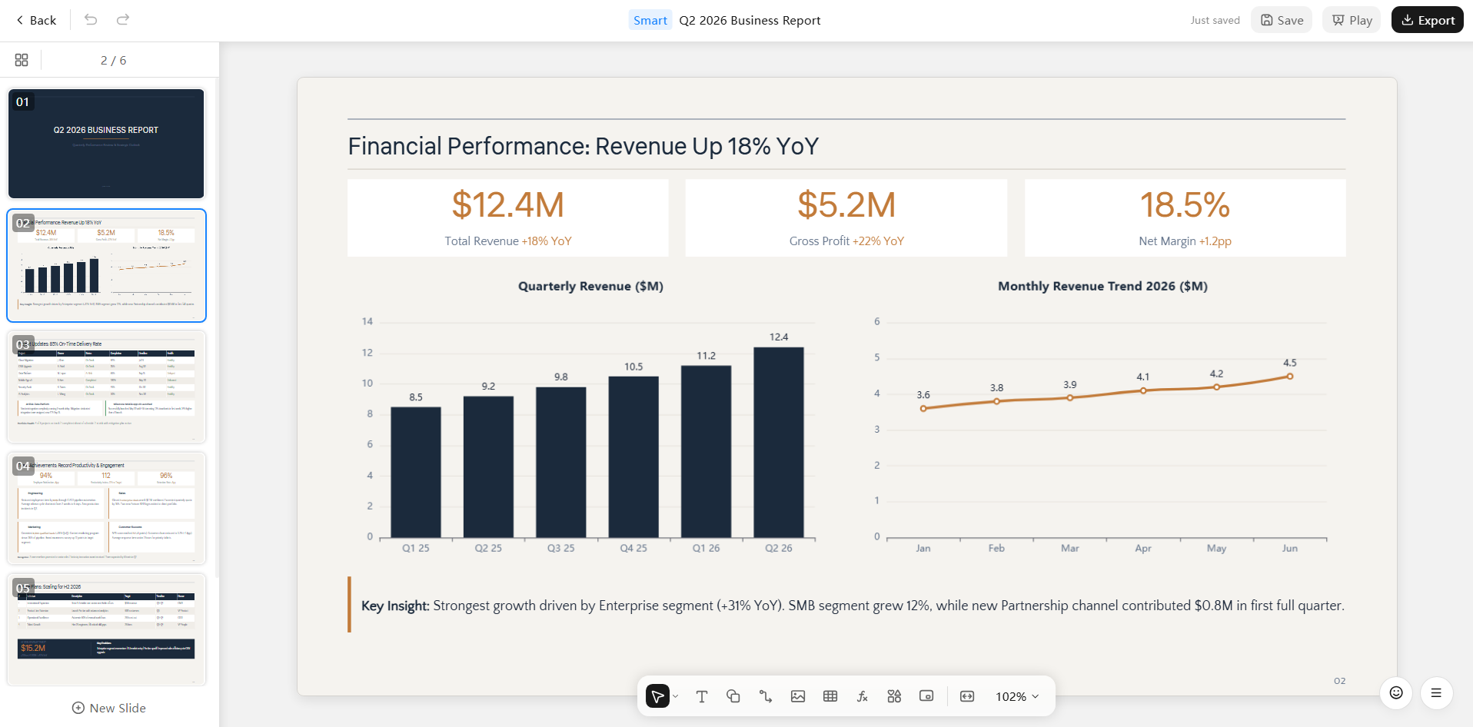Select slide 03 thumbnail
The height and width of the screenshot is (727, 1473).
(x=107, y=387)
